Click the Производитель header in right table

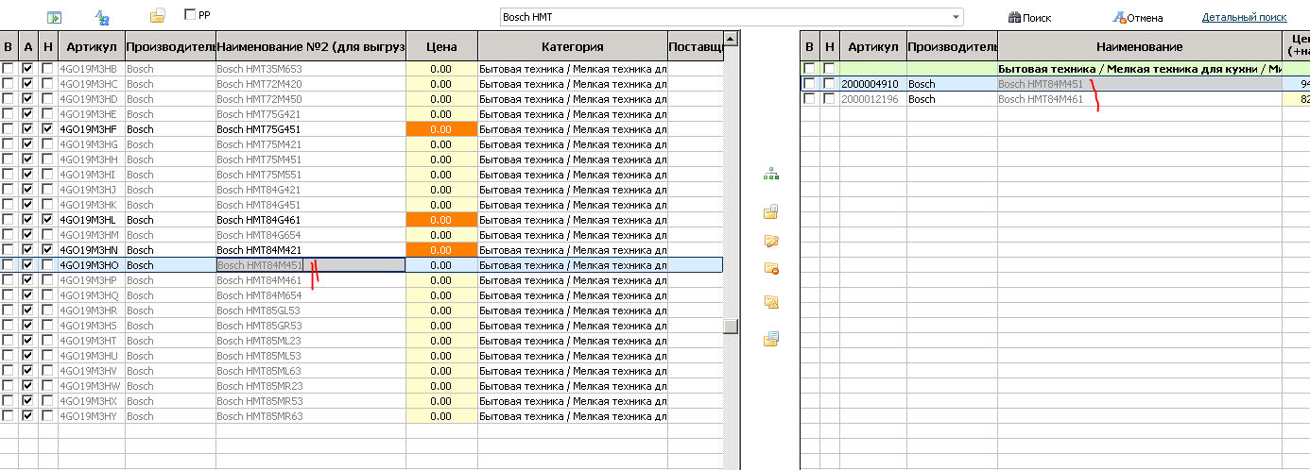[952, 46]
